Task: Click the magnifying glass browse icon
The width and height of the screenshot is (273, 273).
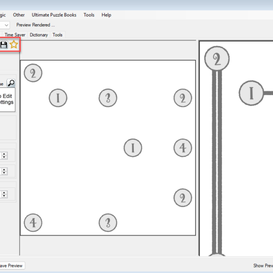Action: [11, 83]
